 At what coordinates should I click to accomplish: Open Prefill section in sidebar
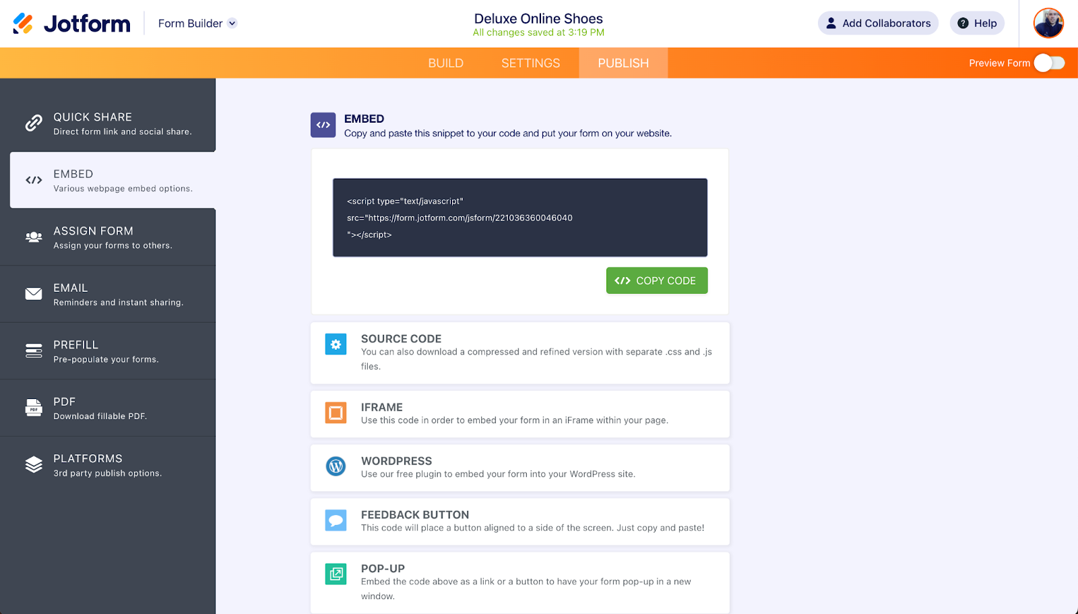[108, 351]
